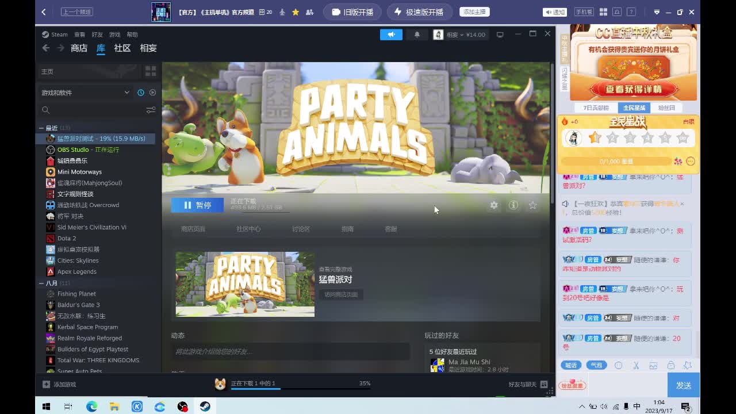Open Party Animals settings gear
The height and width of the screenshot is (414, 736).
tap(493, 205)
